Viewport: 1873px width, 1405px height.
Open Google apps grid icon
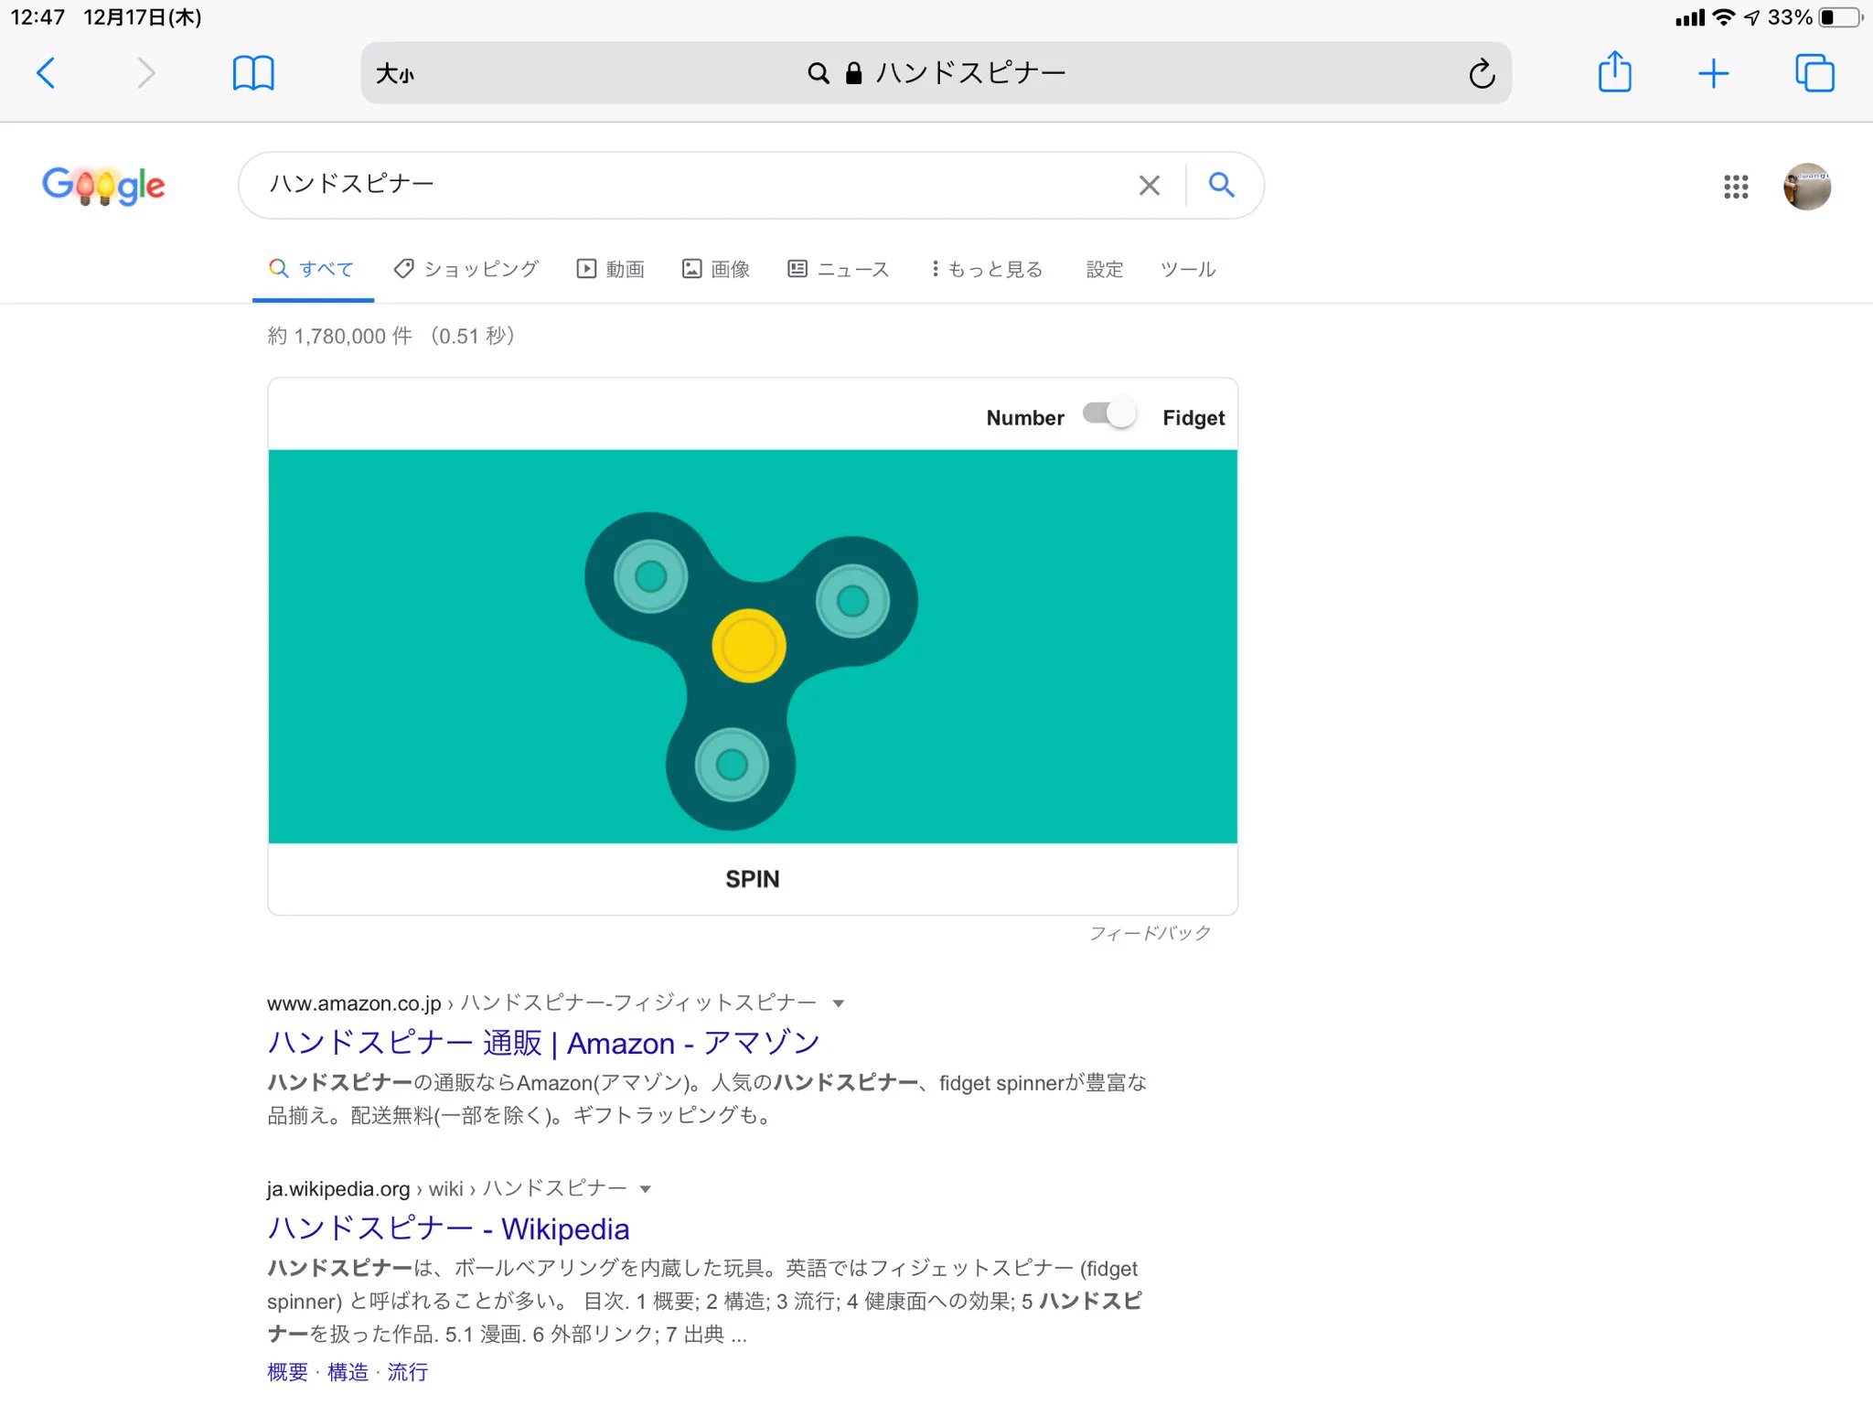pos(1735,187)
